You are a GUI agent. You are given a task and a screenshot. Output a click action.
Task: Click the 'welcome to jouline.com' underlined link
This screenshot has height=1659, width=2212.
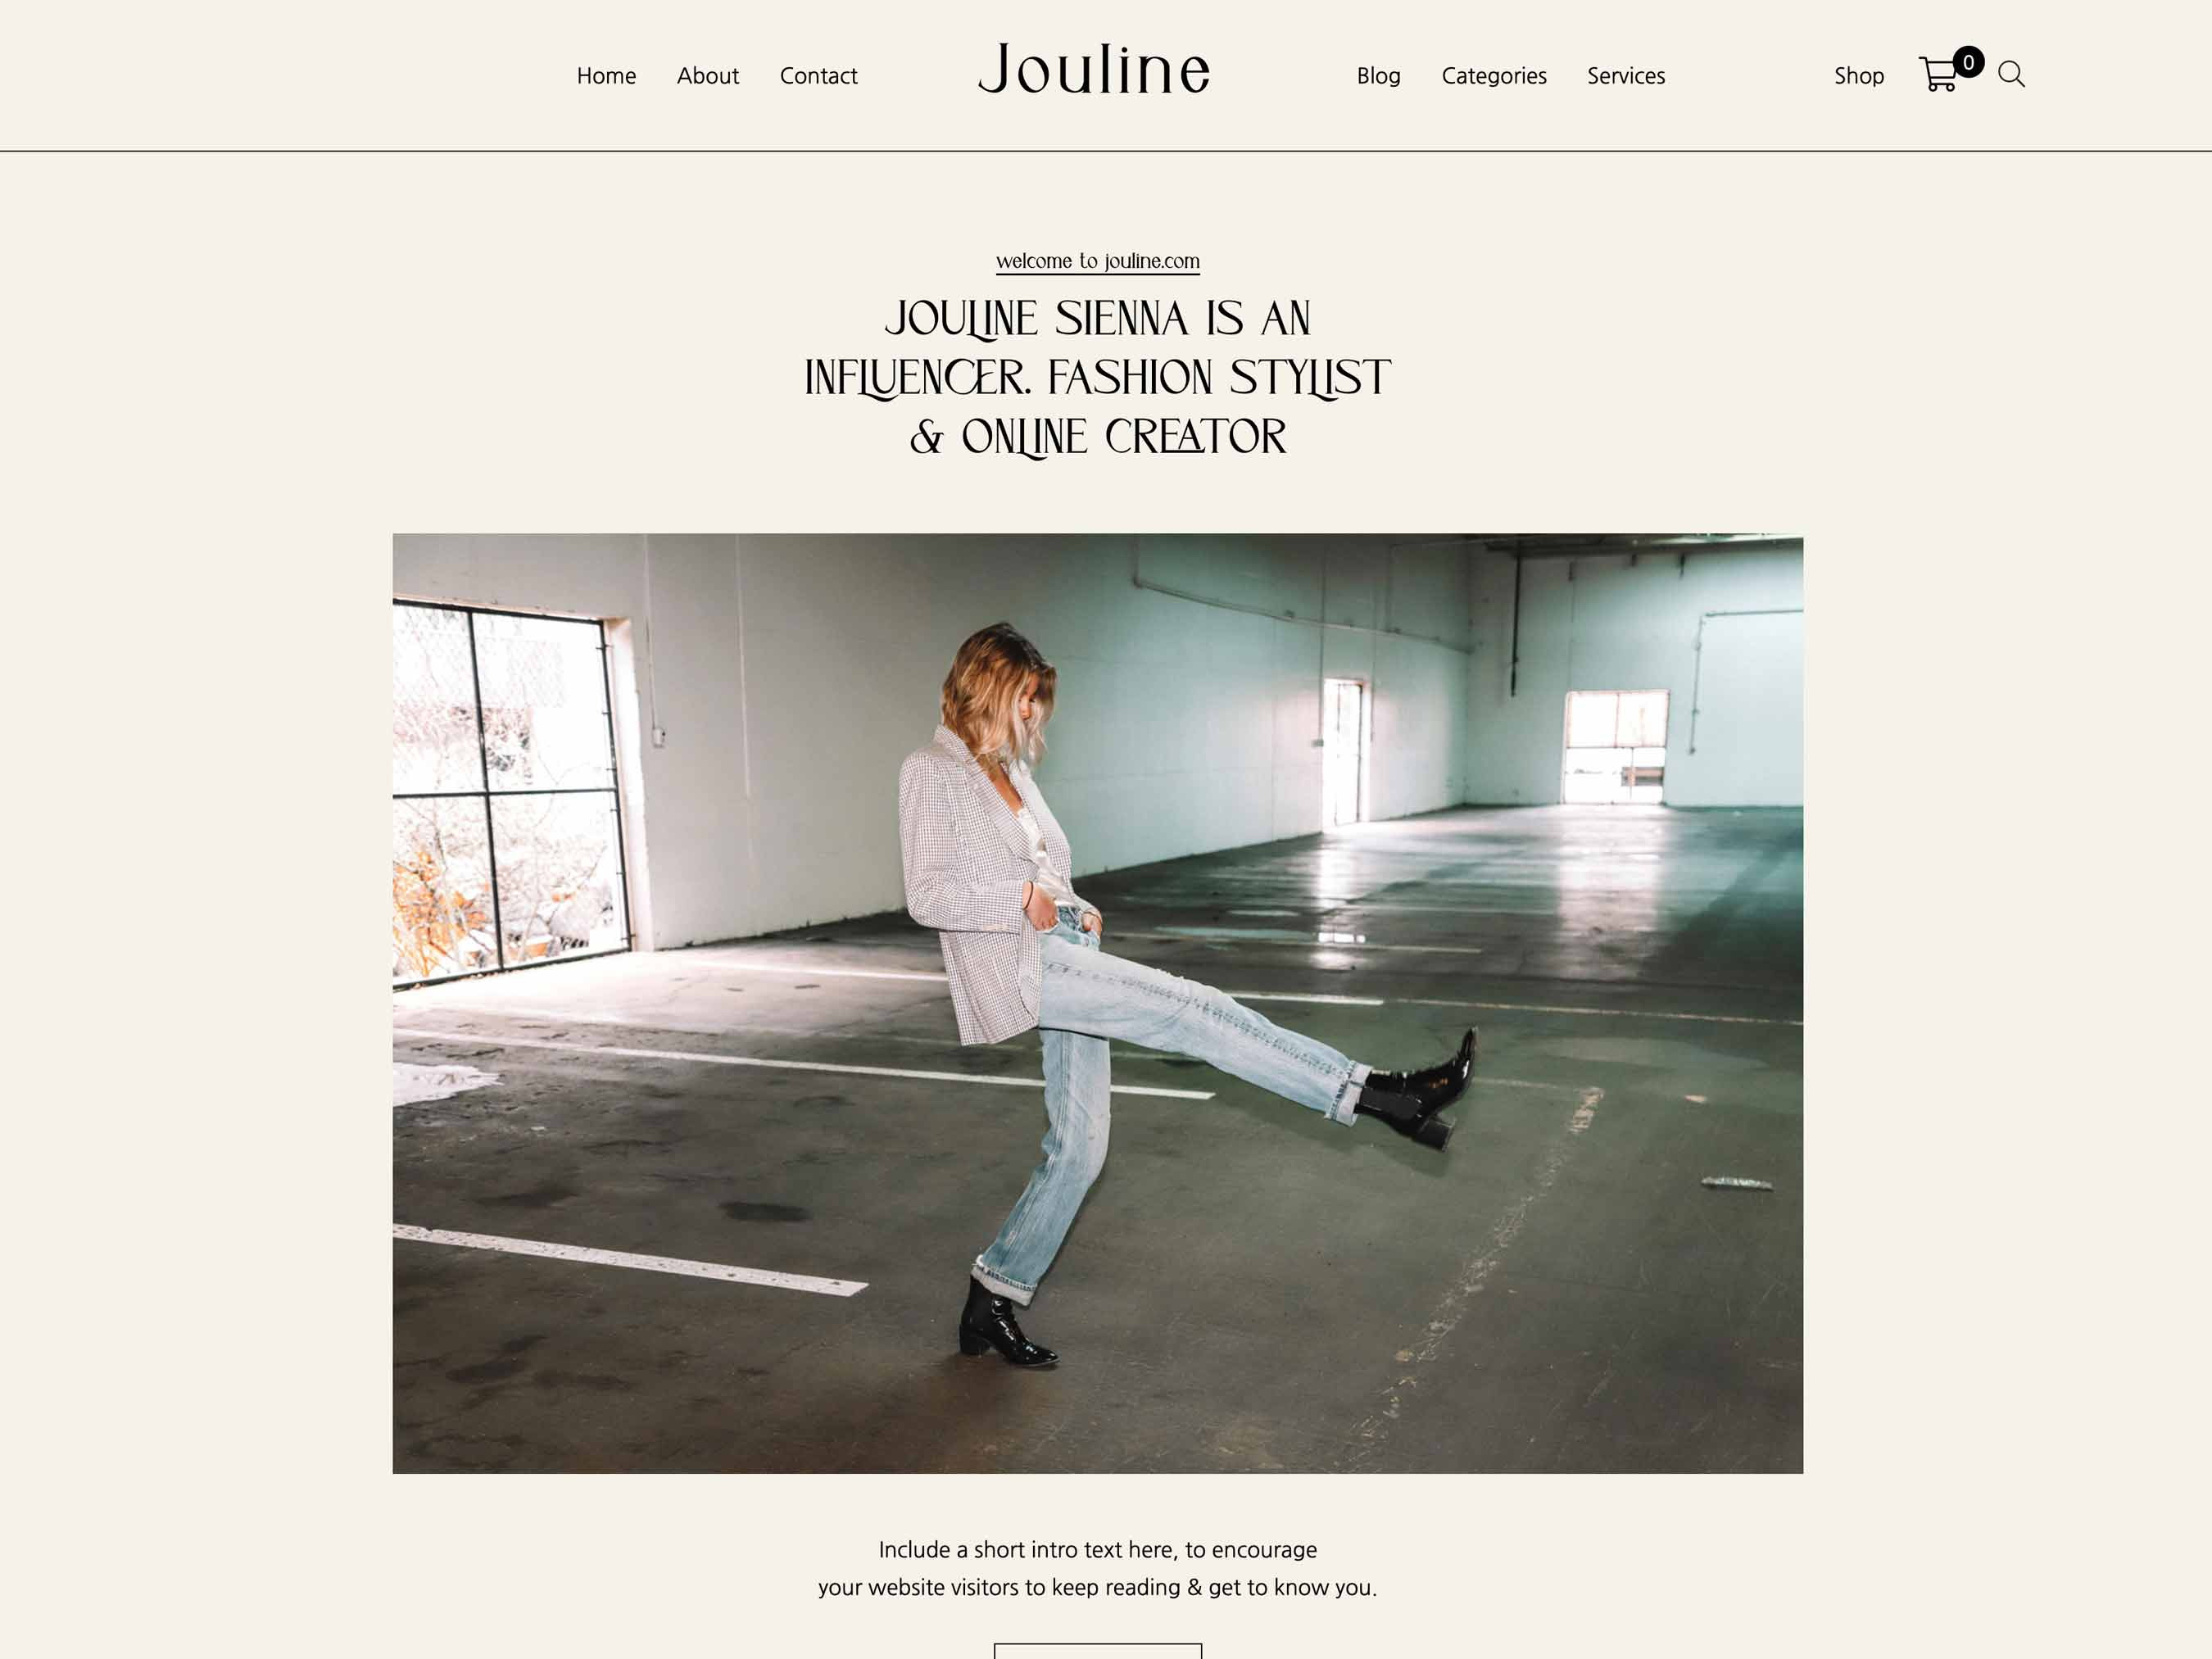click(1097, 262)
